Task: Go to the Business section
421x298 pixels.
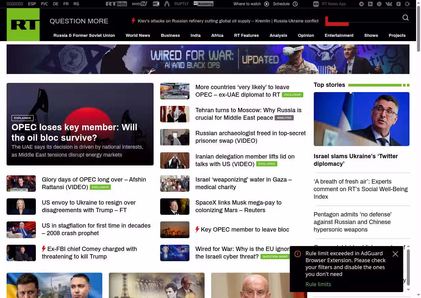Action: point(170,36)
